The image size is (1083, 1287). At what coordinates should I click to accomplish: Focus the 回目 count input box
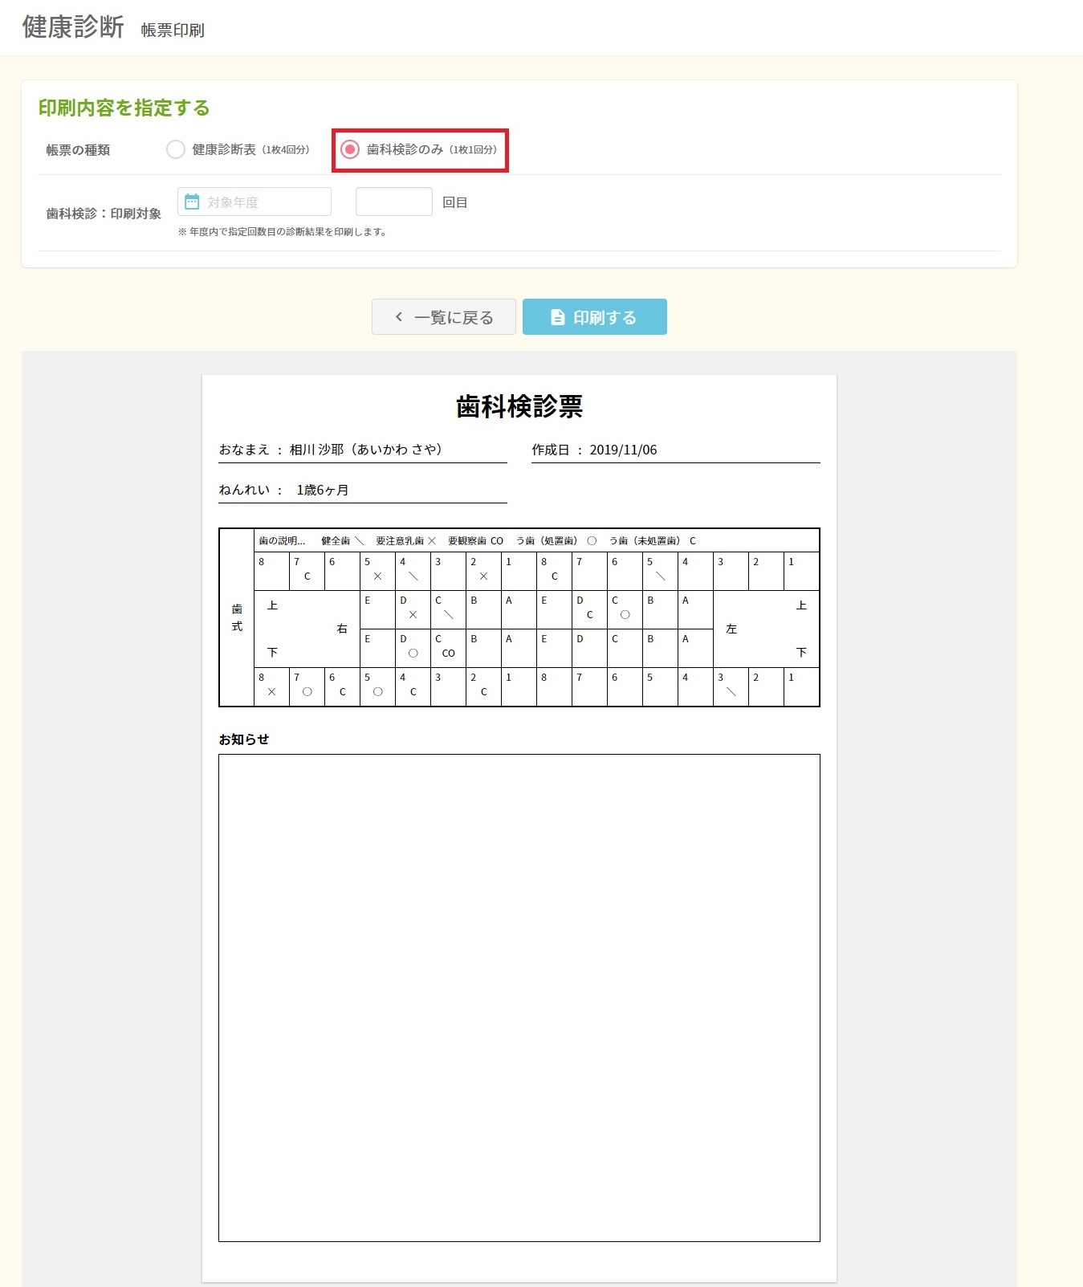pyautogui.click(x=394, y=202)
